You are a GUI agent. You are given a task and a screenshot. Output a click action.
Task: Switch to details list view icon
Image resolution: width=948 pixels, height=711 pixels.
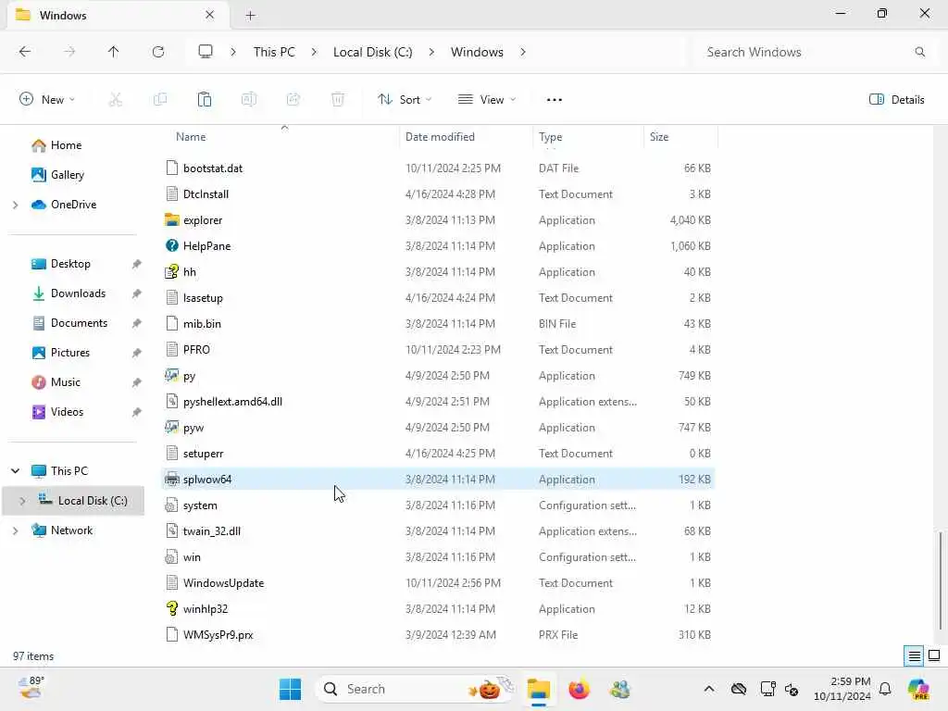(x=914, y=656)
